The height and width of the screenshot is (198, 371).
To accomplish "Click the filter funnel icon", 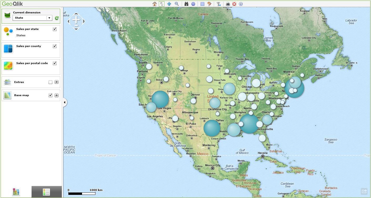I will point(218,4).
